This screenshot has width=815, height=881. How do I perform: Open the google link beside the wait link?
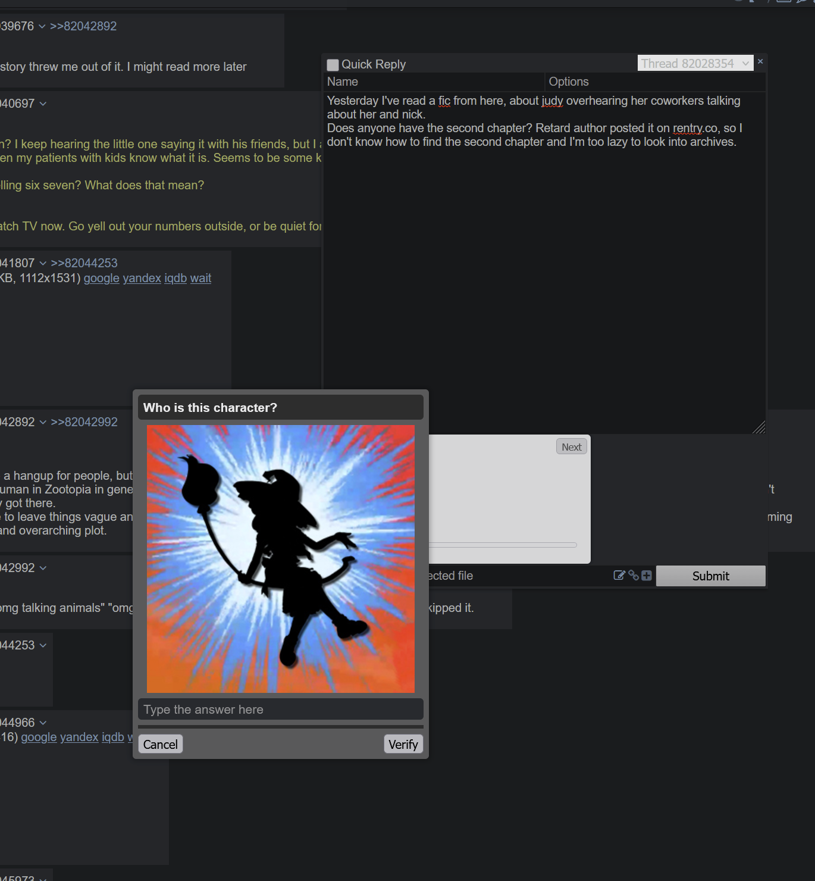click(102, 278)
